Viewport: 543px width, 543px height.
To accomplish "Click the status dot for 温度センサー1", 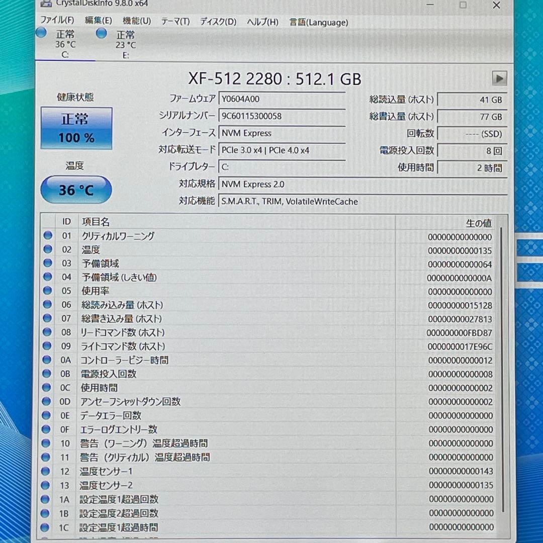I will (x=46, y=471).
